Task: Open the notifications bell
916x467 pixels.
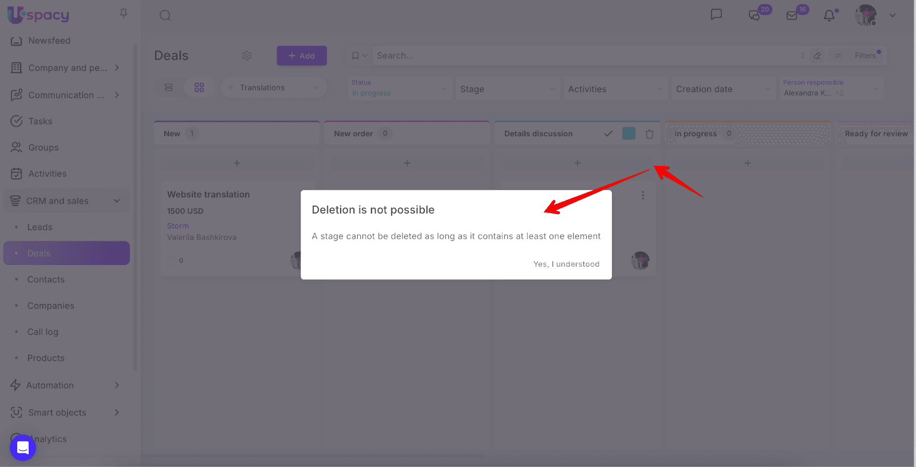Action: tap(829, 15)
